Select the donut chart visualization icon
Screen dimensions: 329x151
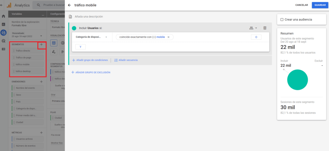click(62, 43)
